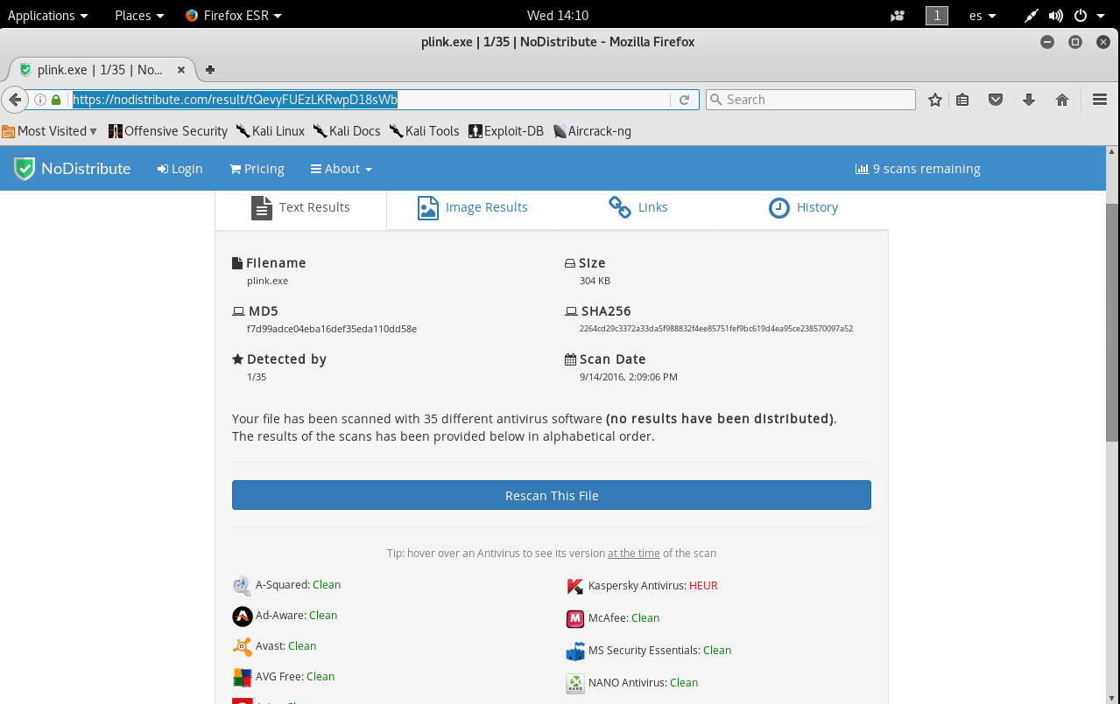Screen dimensions: 1120x704
Task: Click the 304 KB size value
Action: click(x=595, y=281)
